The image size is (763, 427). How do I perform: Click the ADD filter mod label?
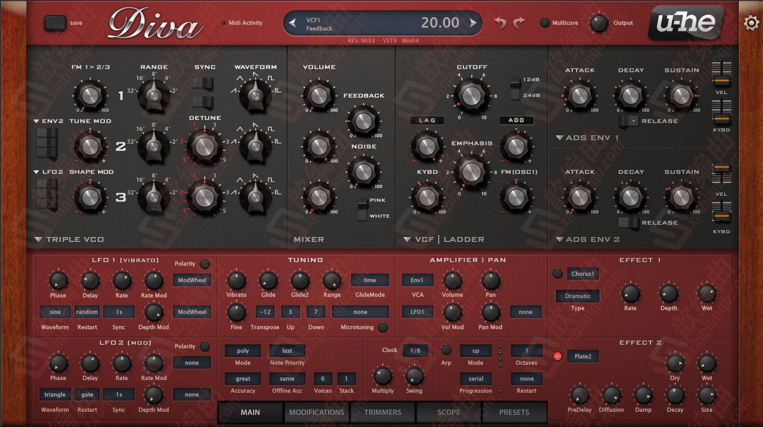click(x=516, y=121)
